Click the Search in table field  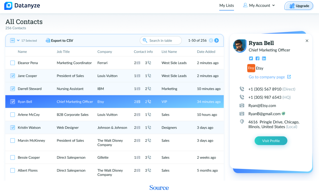pyautogui.click(x=161, y=41)
